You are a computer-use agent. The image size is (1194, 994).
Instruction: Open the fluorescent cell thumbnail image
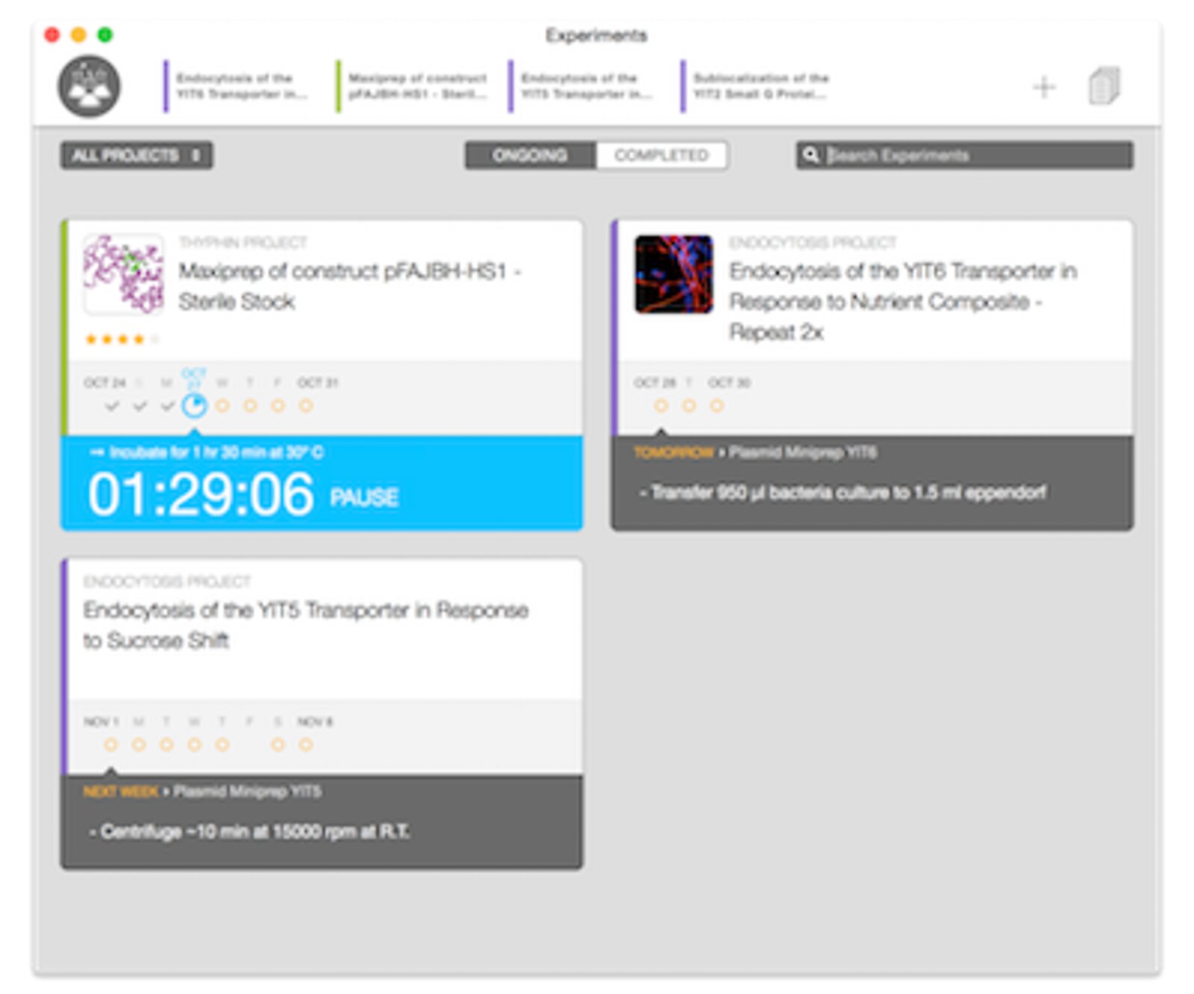[x=673, y=274]
